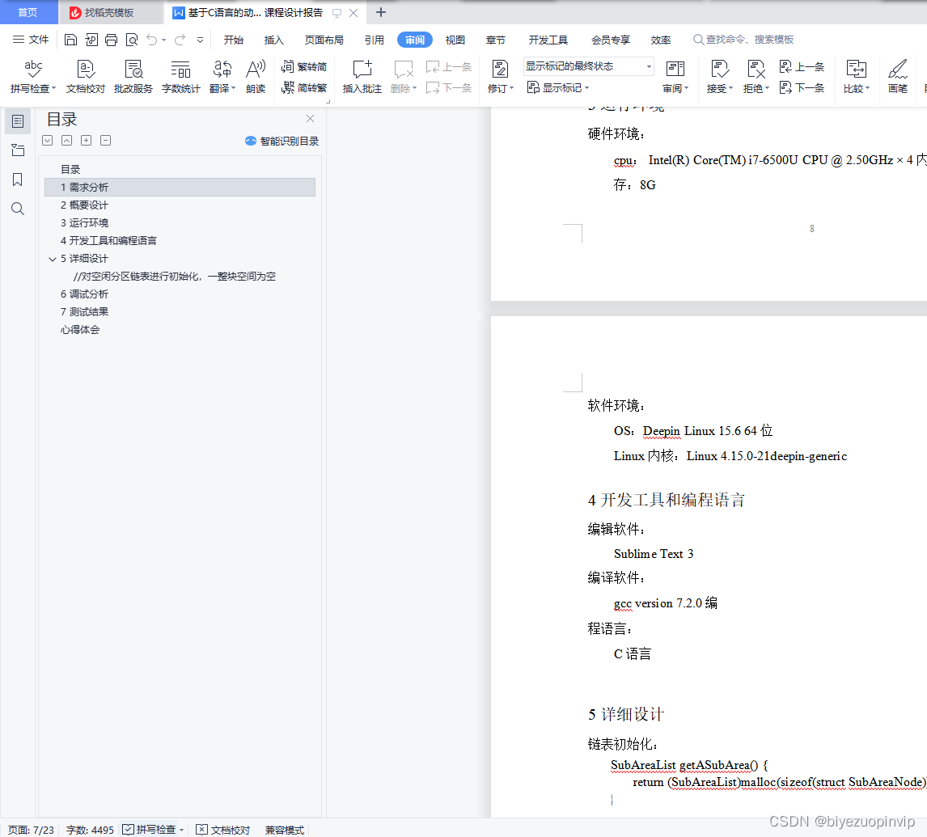Open the 文件 menu
The height and width of the screenshot is (837, 927).
point(31,40)
